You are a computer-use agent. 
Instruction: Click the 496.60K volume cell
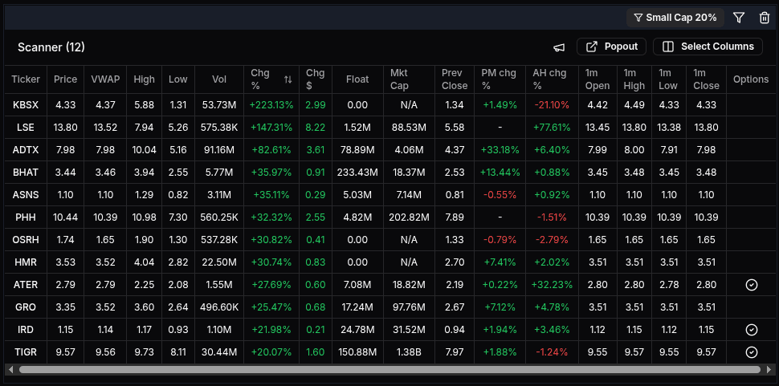pos(219,307)
